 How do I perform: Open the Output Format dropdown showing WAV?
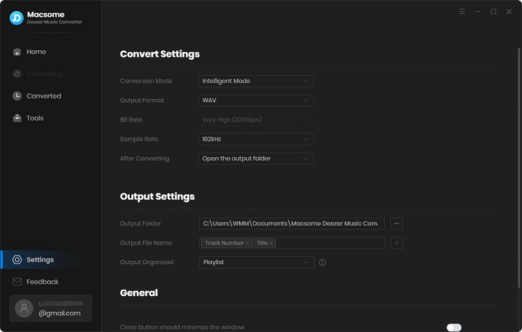[256, 100]
